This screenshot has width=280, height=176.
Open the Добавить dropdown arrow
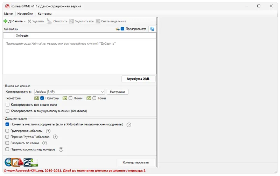(x=25, y=21)
